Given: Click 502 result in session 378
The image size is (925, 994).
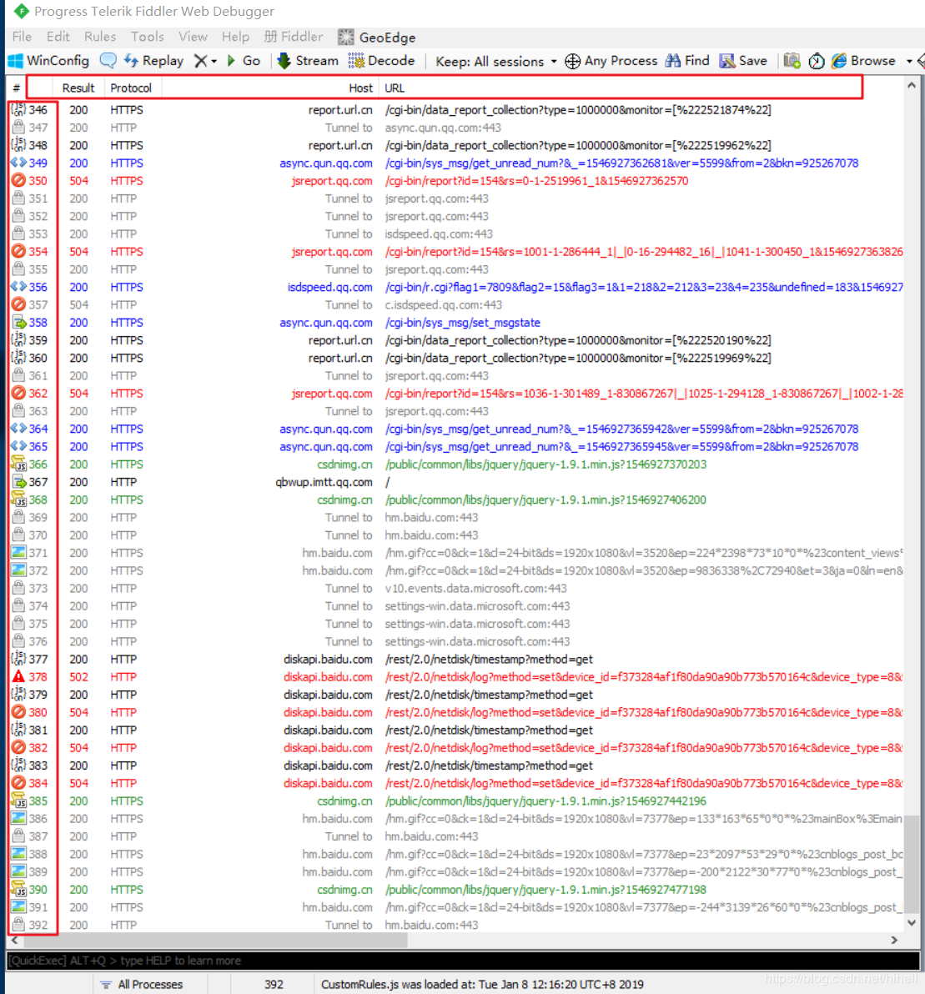Looking at the screenshot, I should (78, 677).
